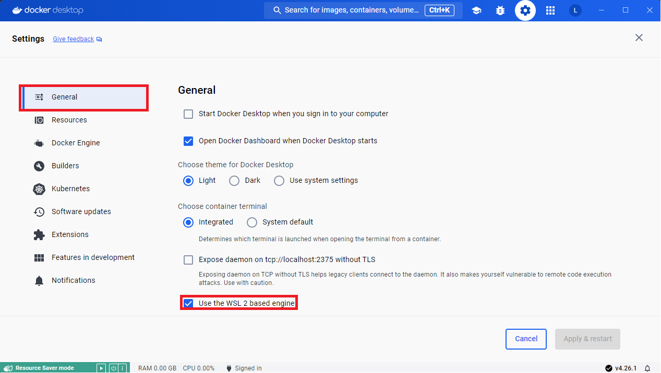
Task: Click the Docker Desktop whale logo
Action: (17, 10)
